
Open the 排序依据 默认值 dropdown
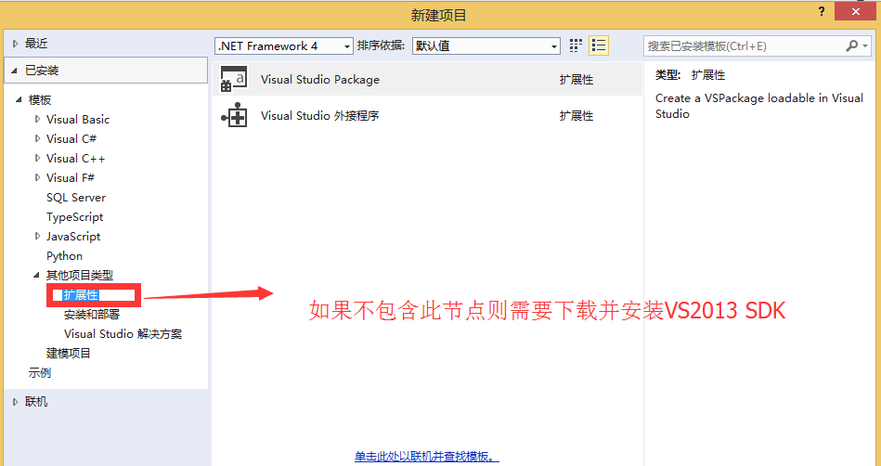486,46
